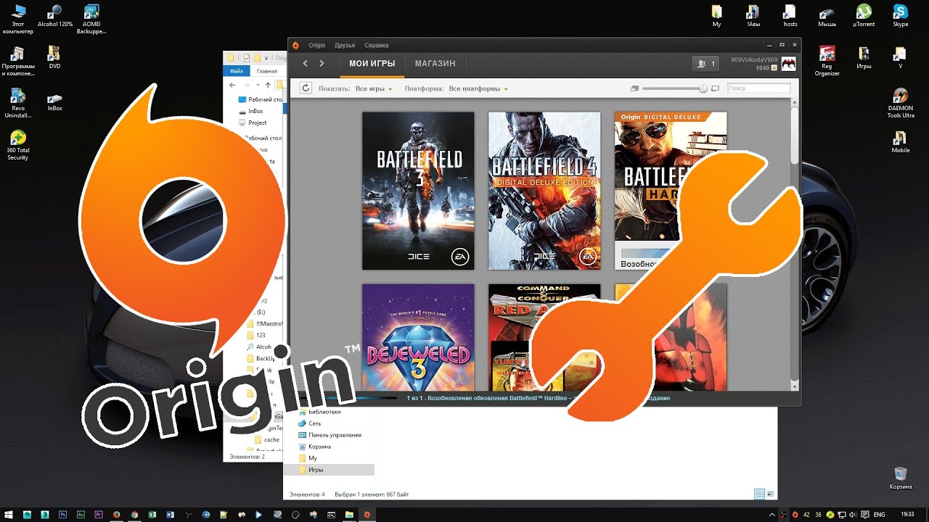Viewport: 929px width, 522px height.
Task: Click the Origin logo in the title bar
Action: point(295,45)
